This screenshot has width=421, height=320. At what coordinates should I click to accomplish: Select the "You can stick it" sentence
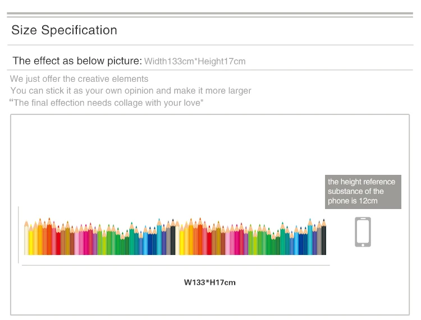[x=131, y=90]
